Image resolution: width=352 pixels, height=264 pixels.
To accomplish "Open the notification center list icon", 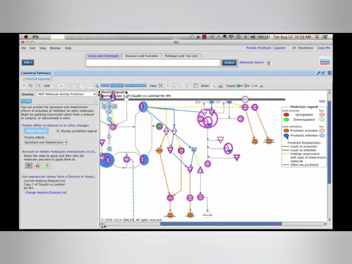I will [325, 37].
